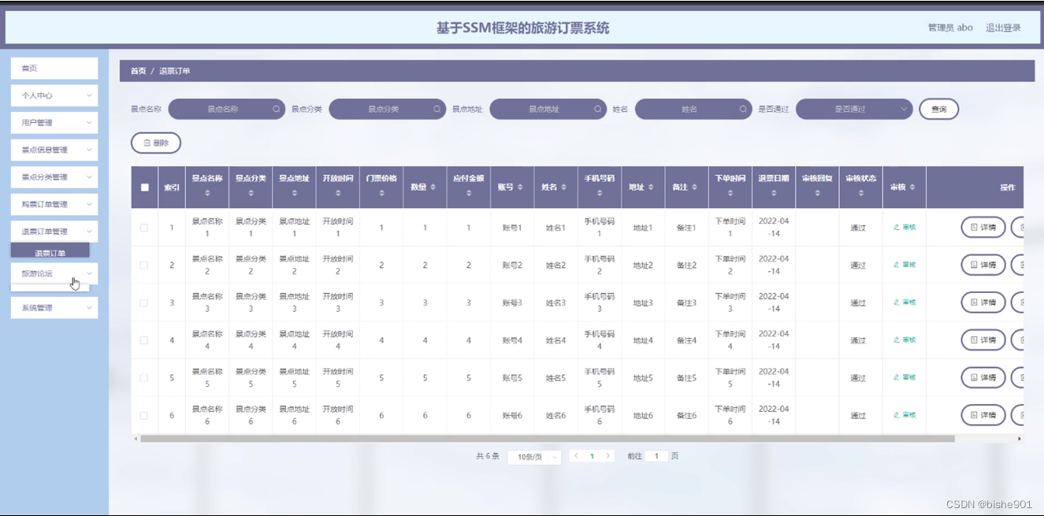Viewport: 1044px width, 516px height.
Task: Click the 景点地址 search input
Action: coord(548,110)
